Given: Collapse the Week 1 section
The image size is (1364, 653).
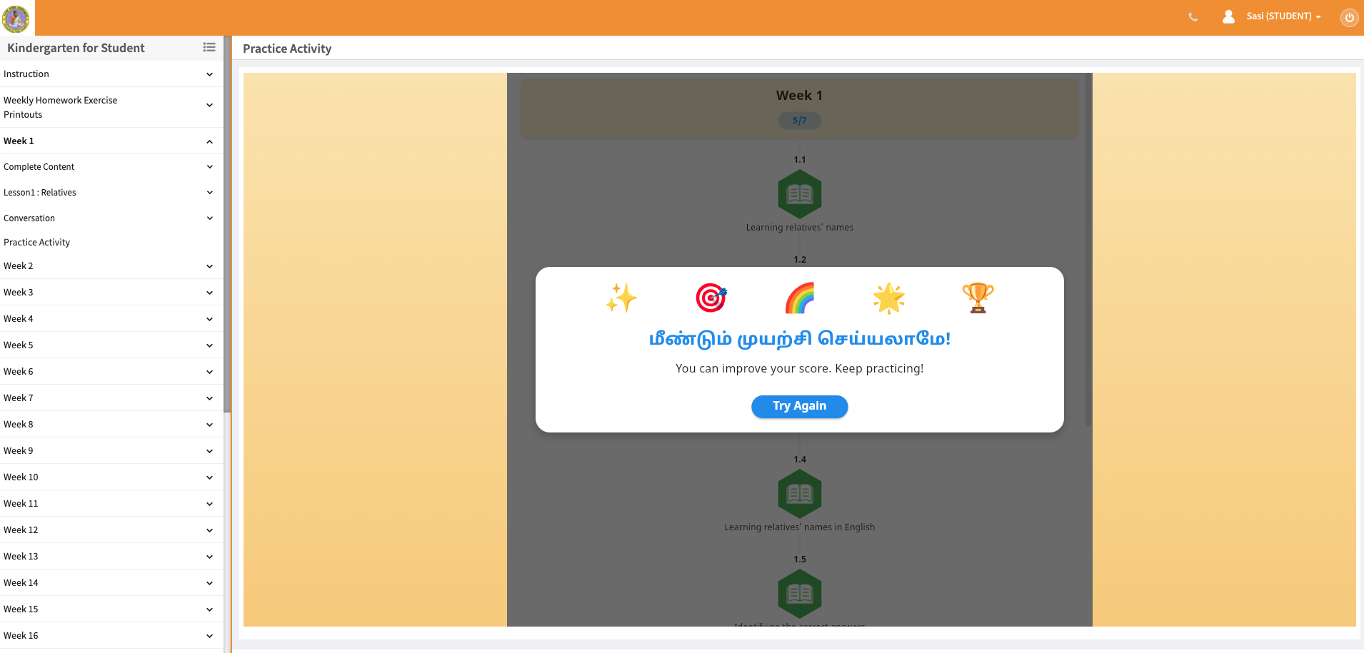Looking at the screenshot, I should (x=111, y=141).
